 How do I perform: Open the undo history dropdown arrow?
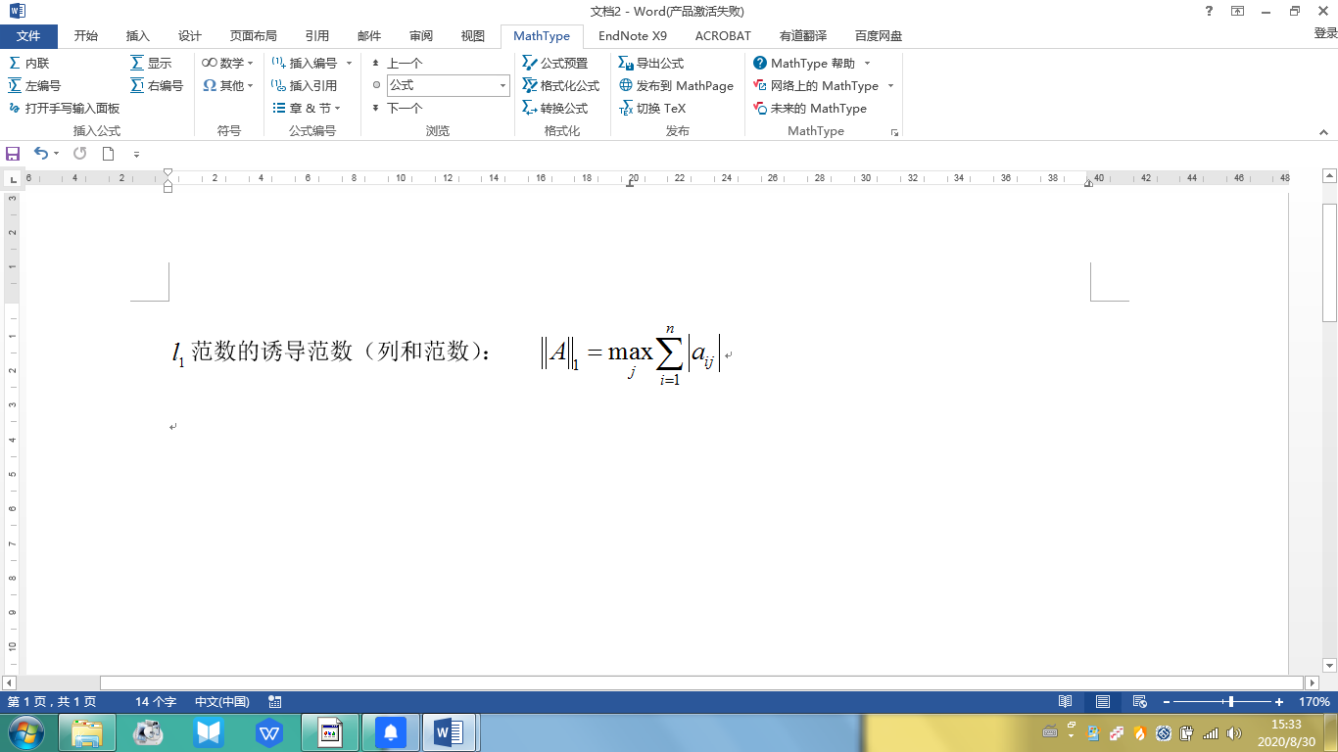pos(57,154)
